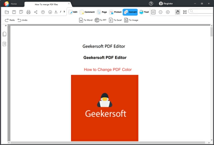This screenshot has width=214, height=145.
Task: Choose To Excel conversion
Action: click(115, 20)
